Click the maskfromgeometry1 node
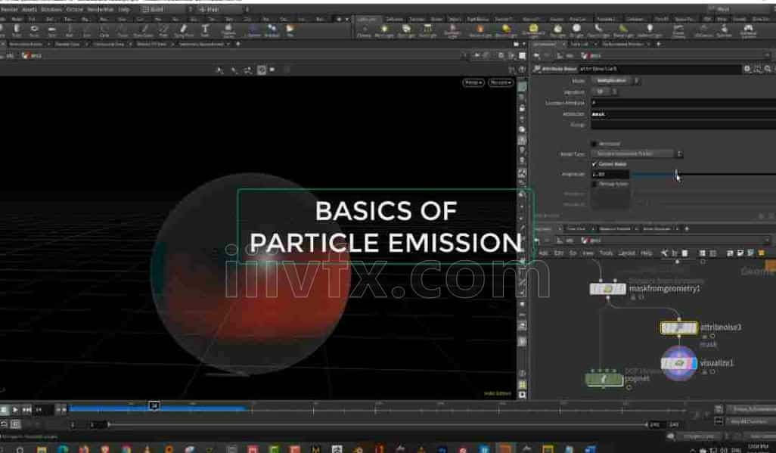The width and height of the screenshot is (776, 453). pyautogui.click(x=608, y=288)
